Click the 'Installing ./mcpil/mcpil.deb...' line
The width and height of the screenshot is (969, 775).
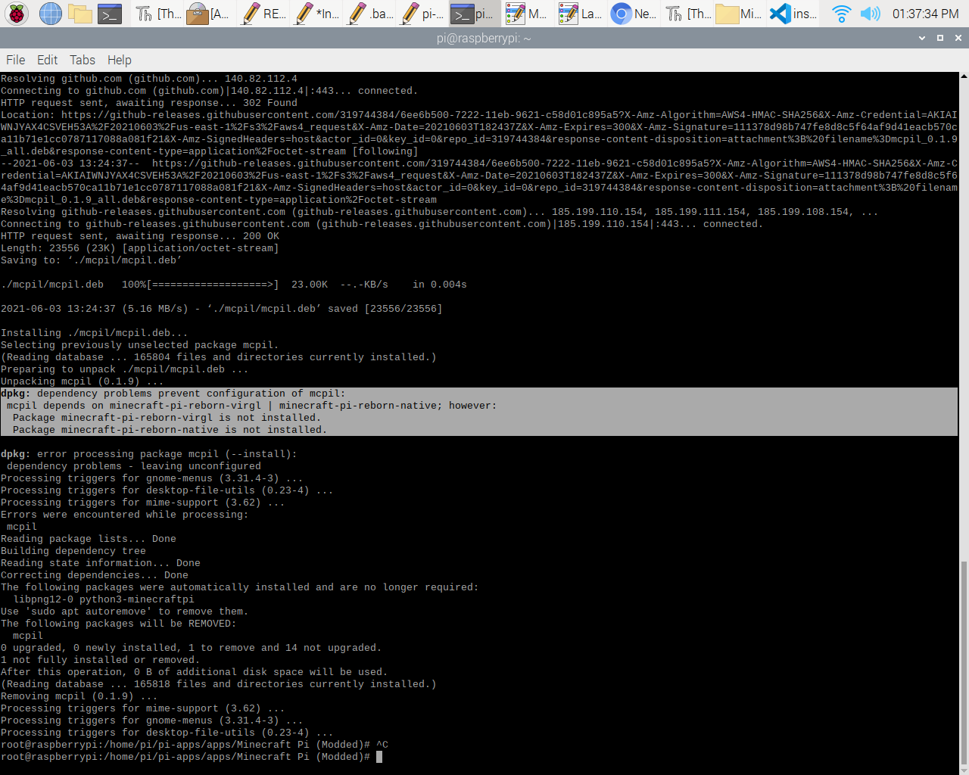click(95, 333)
